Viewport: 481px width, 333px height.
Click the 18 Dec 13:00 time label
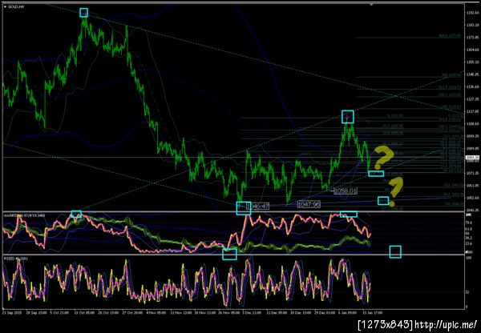click(x=301, y=313)
